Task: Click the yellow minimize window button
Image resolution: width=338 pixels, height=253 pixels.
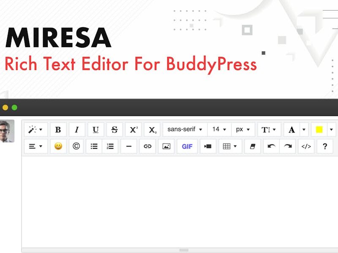Action: [5, 108]
